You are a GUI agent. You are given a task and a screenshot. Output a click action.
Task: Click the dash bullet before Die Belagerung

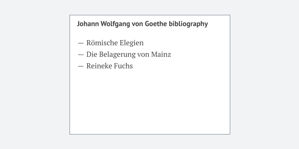[x=81, y=55]
